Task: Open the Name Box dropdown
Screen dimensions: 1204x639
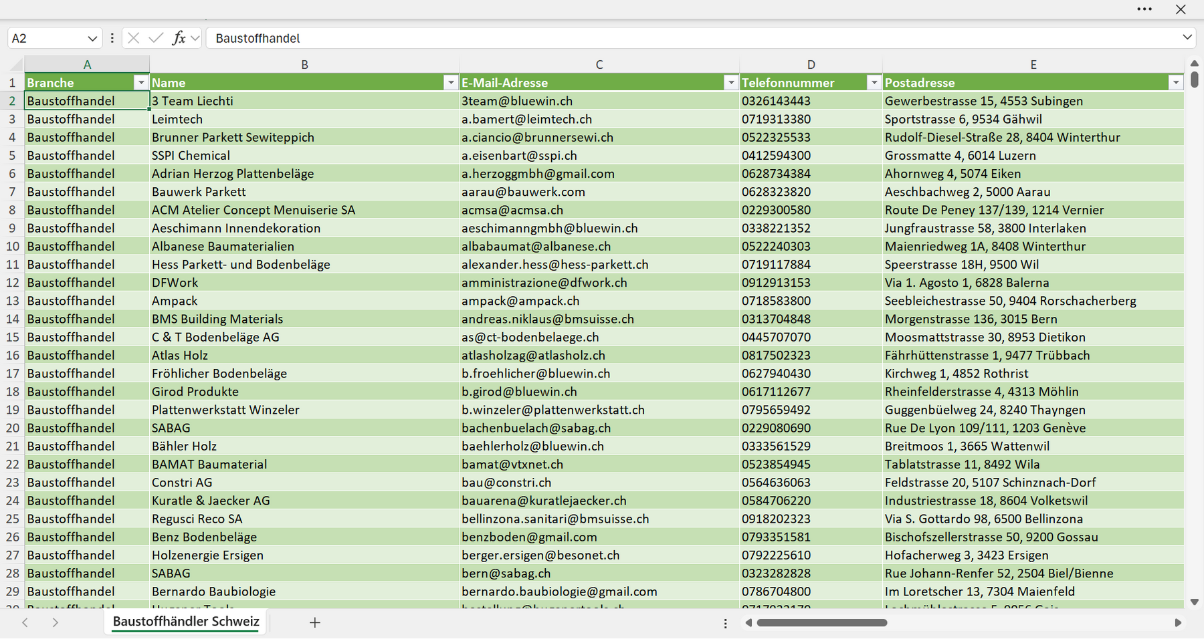Action: [x=92, y=38]
